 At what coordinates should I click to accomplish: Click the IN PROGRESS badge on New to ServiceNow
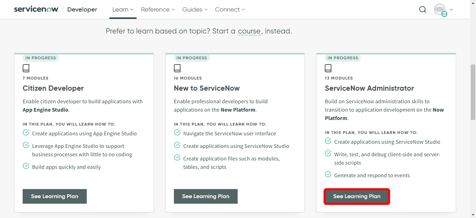(x=192, y=58)
